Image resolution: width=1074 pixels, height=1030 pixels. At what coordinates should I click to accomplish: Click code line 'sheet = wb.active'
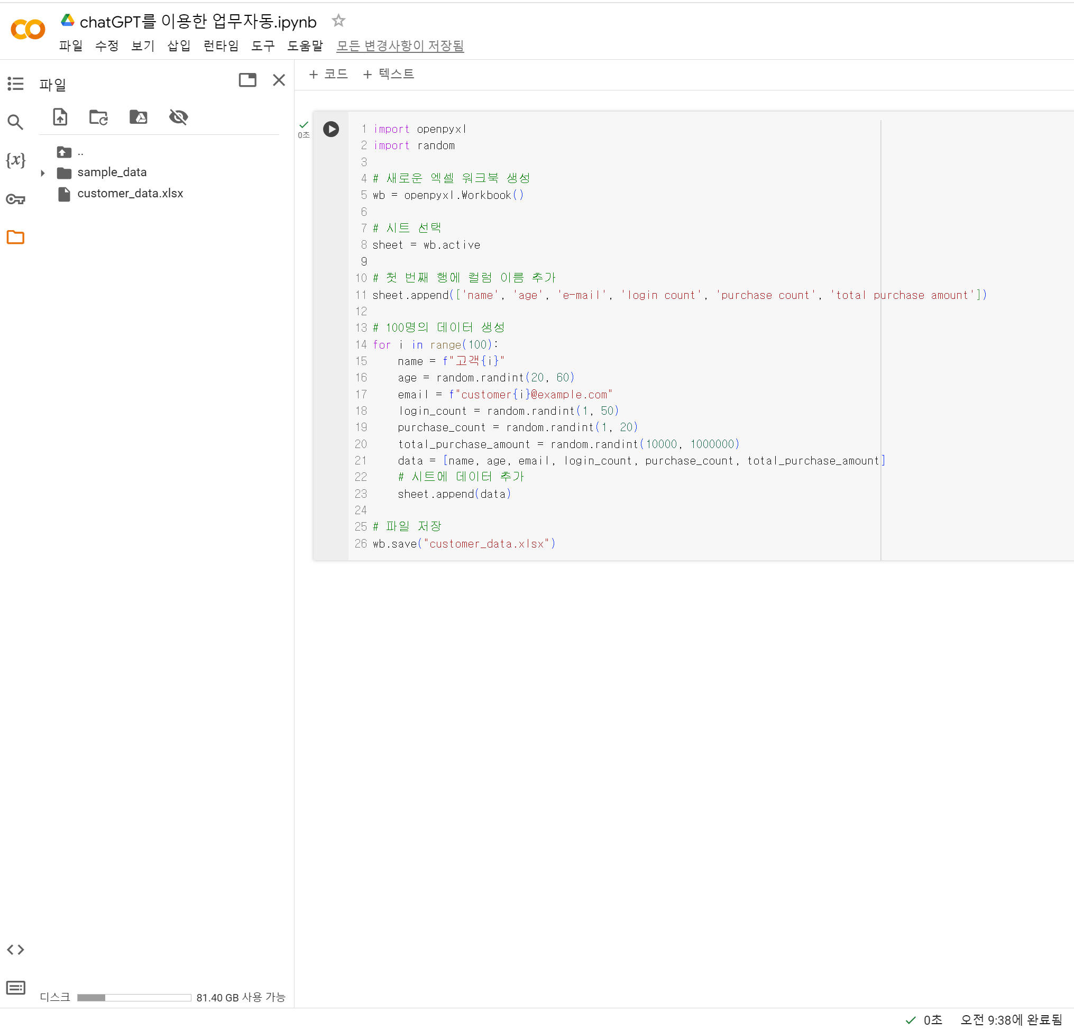click(x=426, y=245)
